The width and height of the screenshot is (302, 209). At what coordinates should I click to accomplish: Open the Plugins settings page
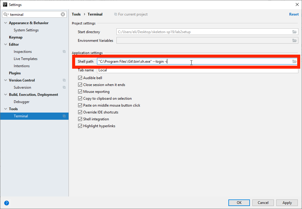[x=15, y=73]
